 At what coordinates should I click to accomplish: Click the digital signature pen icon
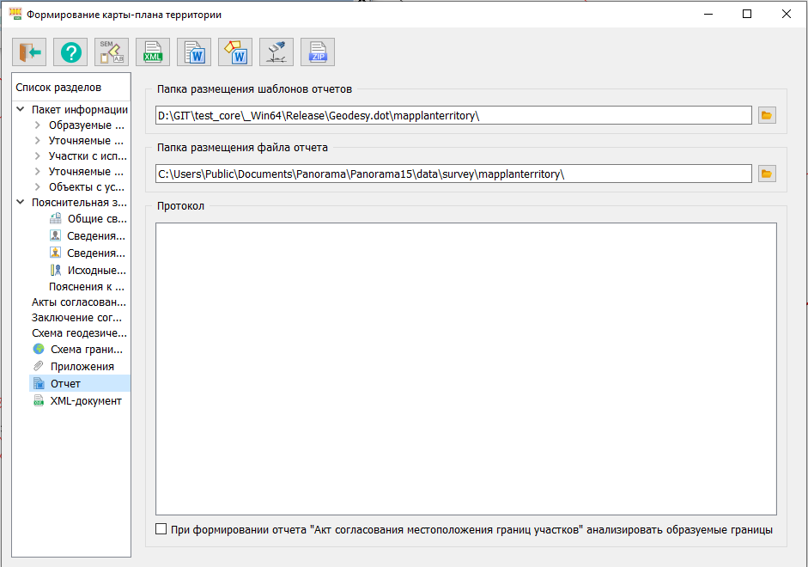tap(276, 53)
